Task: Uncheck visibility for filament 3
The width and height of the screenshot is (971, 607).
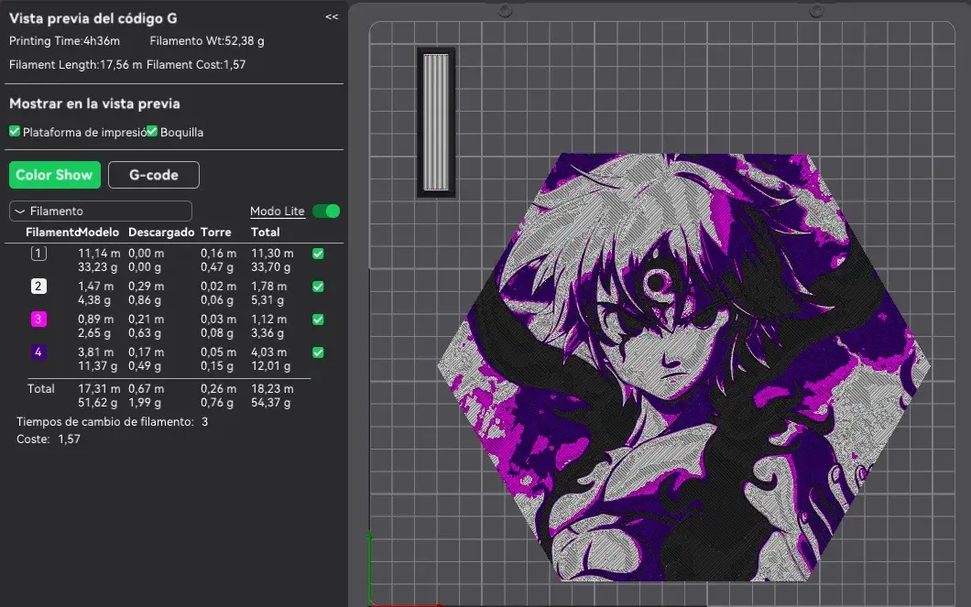Action: tap(318, 320)
